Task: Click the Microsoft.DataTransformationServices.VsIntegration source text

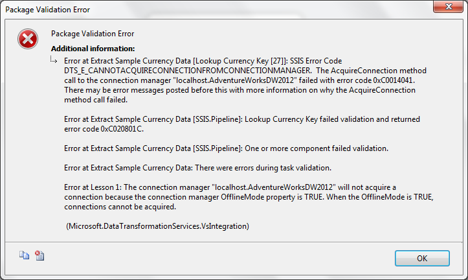Action: pyautogui.click(x=157, y=226)
